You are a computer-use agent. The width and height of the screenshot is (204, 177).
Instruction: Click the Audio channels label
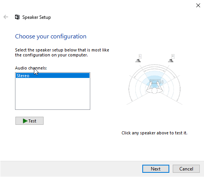click(x=31, y=68)
